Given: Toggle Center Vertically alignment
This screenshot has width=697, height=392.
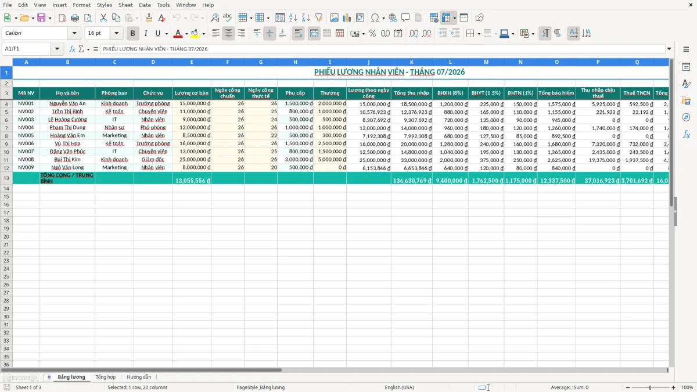Looking at the screenshot, I should pyautogui.click(x=270, y=34).
